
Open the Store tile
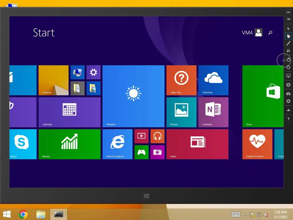[263, 96]
